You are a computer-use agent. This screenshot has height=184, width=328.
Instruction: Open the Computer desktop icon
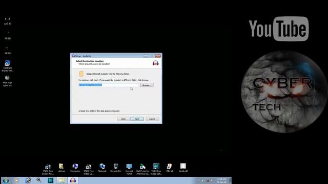click(75, 168)
